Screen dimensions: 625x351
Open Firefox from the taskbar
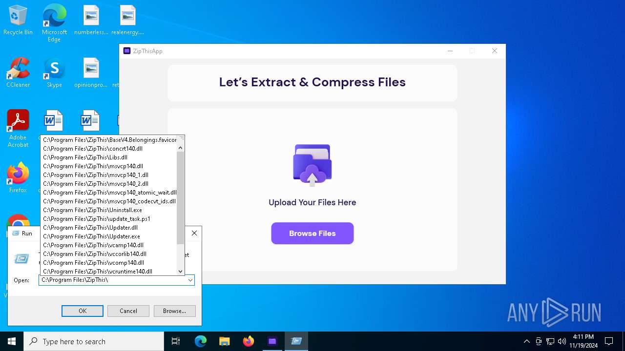249,341
